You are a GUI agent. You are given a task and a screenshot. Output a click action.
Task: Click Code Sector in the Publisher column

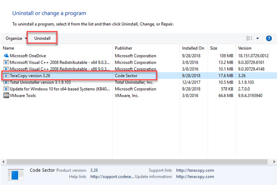pyautogui.click(x=126, y=76)
